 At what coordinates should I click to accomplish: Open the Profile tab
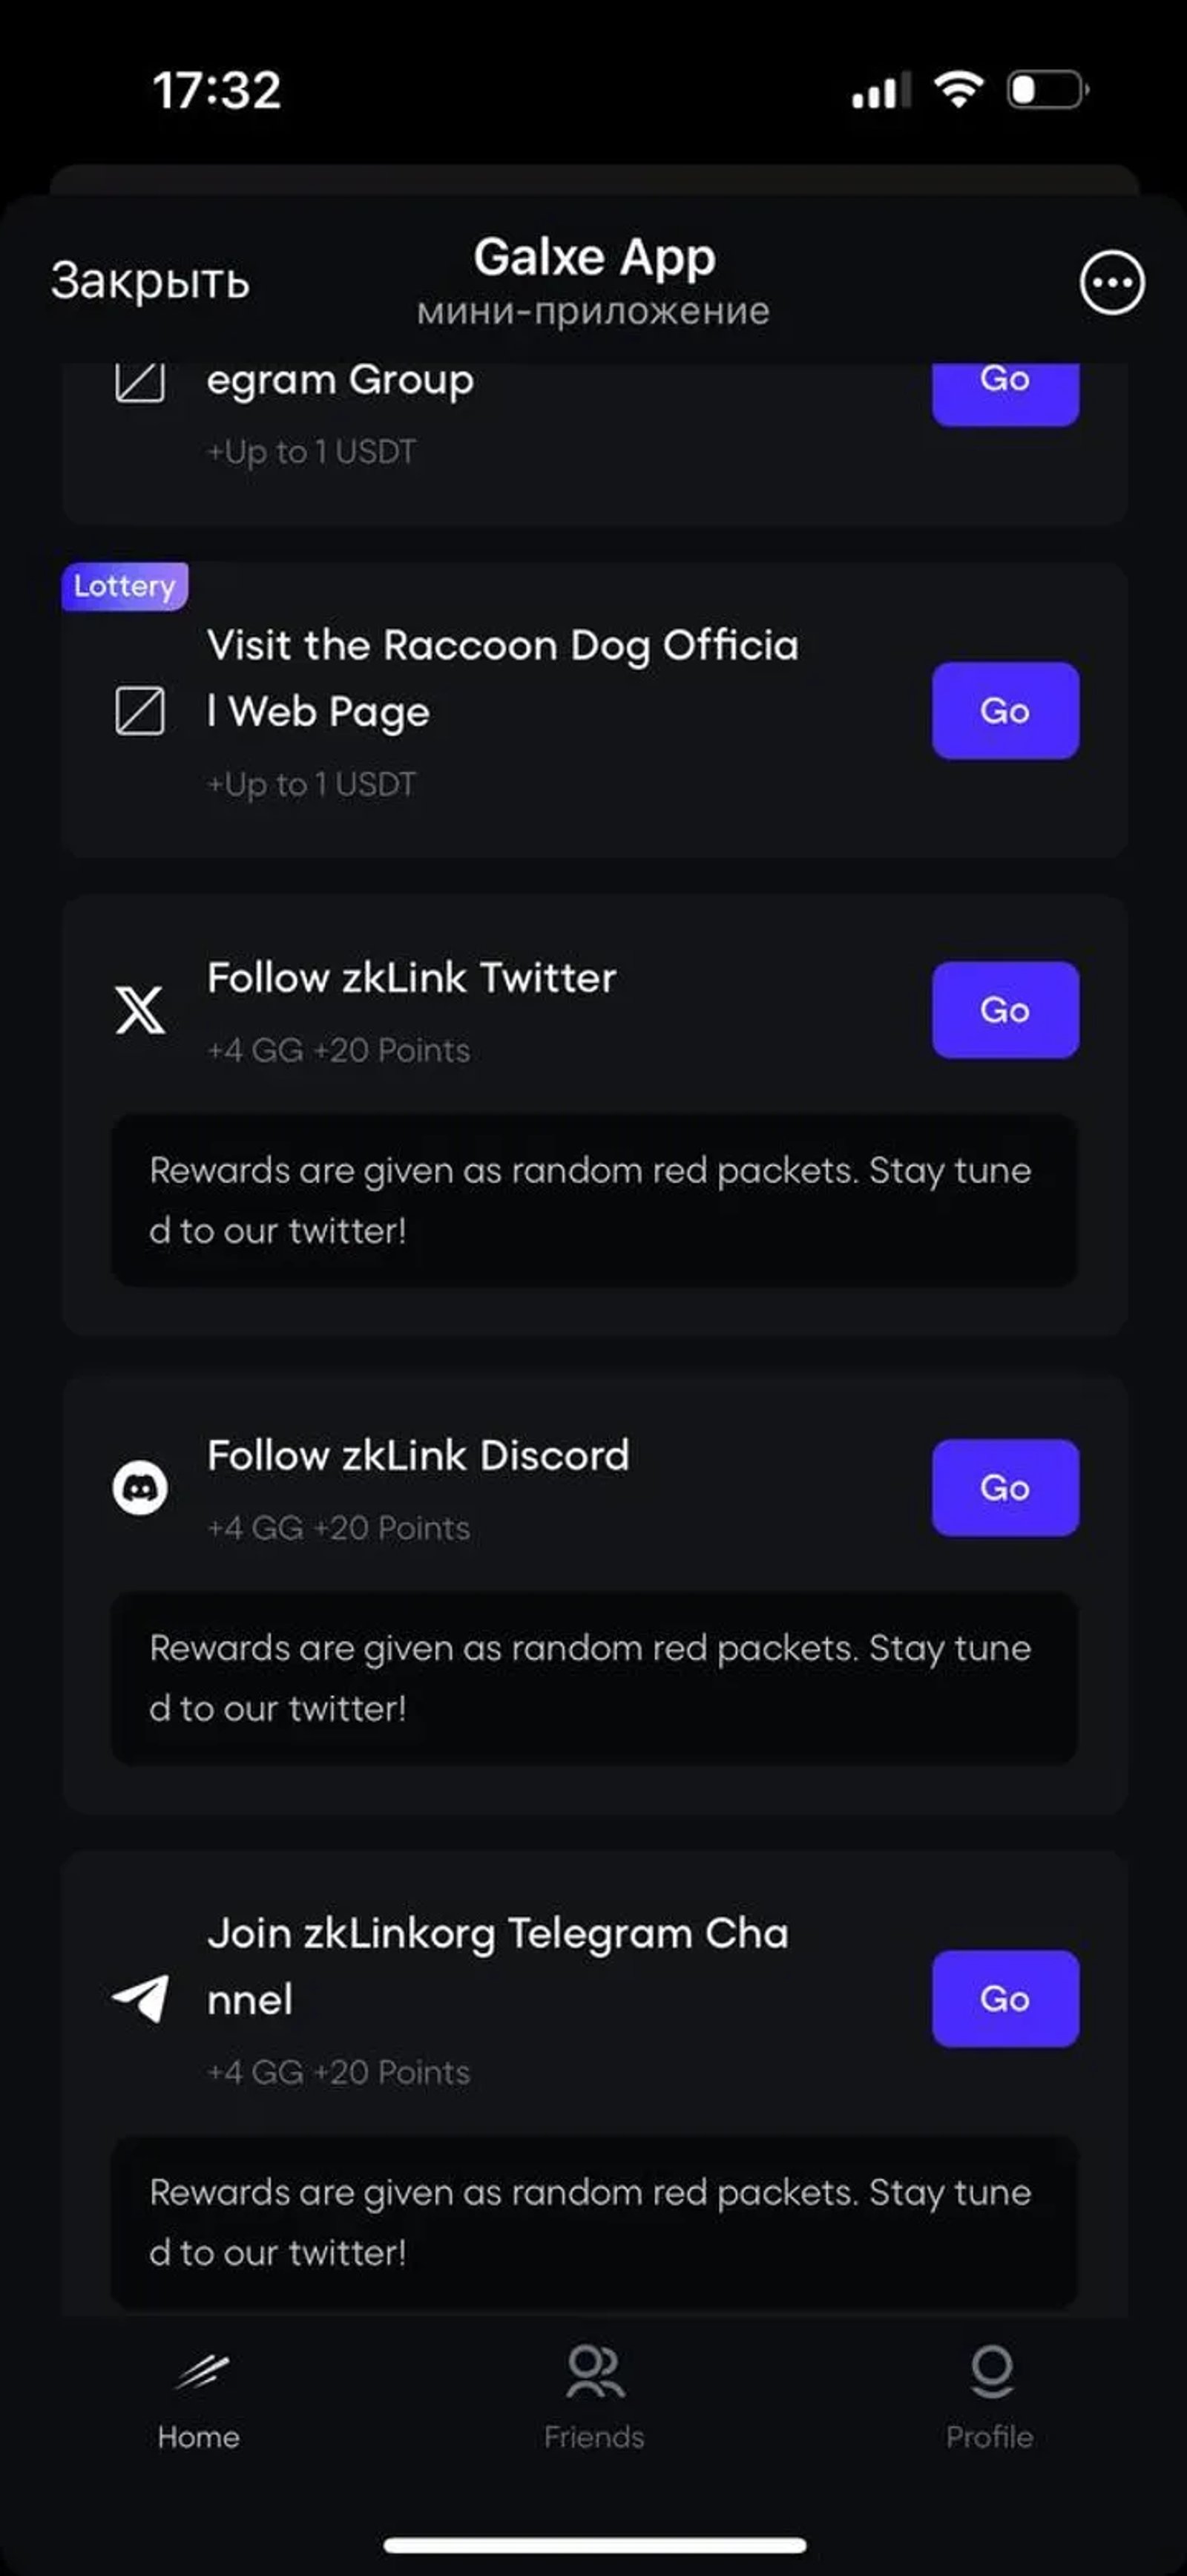(988, 2400)
